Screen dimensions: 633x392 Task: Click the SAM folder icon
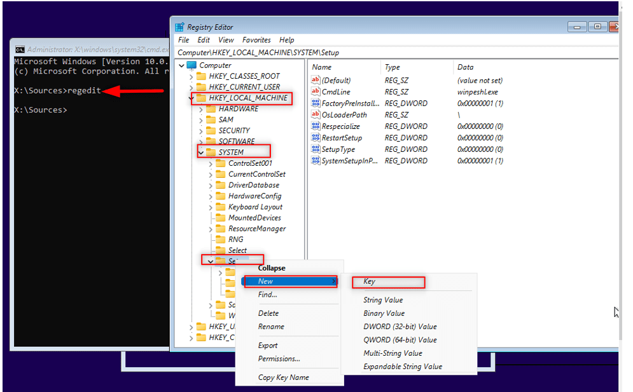211,119
